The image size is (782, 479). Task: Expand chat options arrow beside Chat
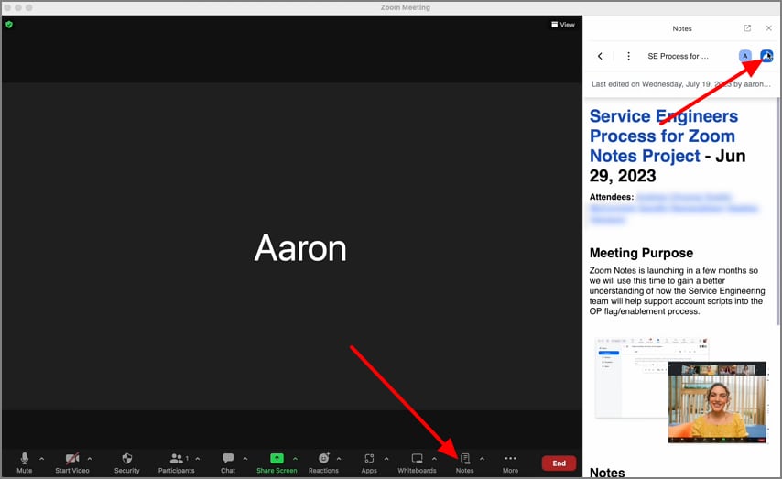pos(244,459)
